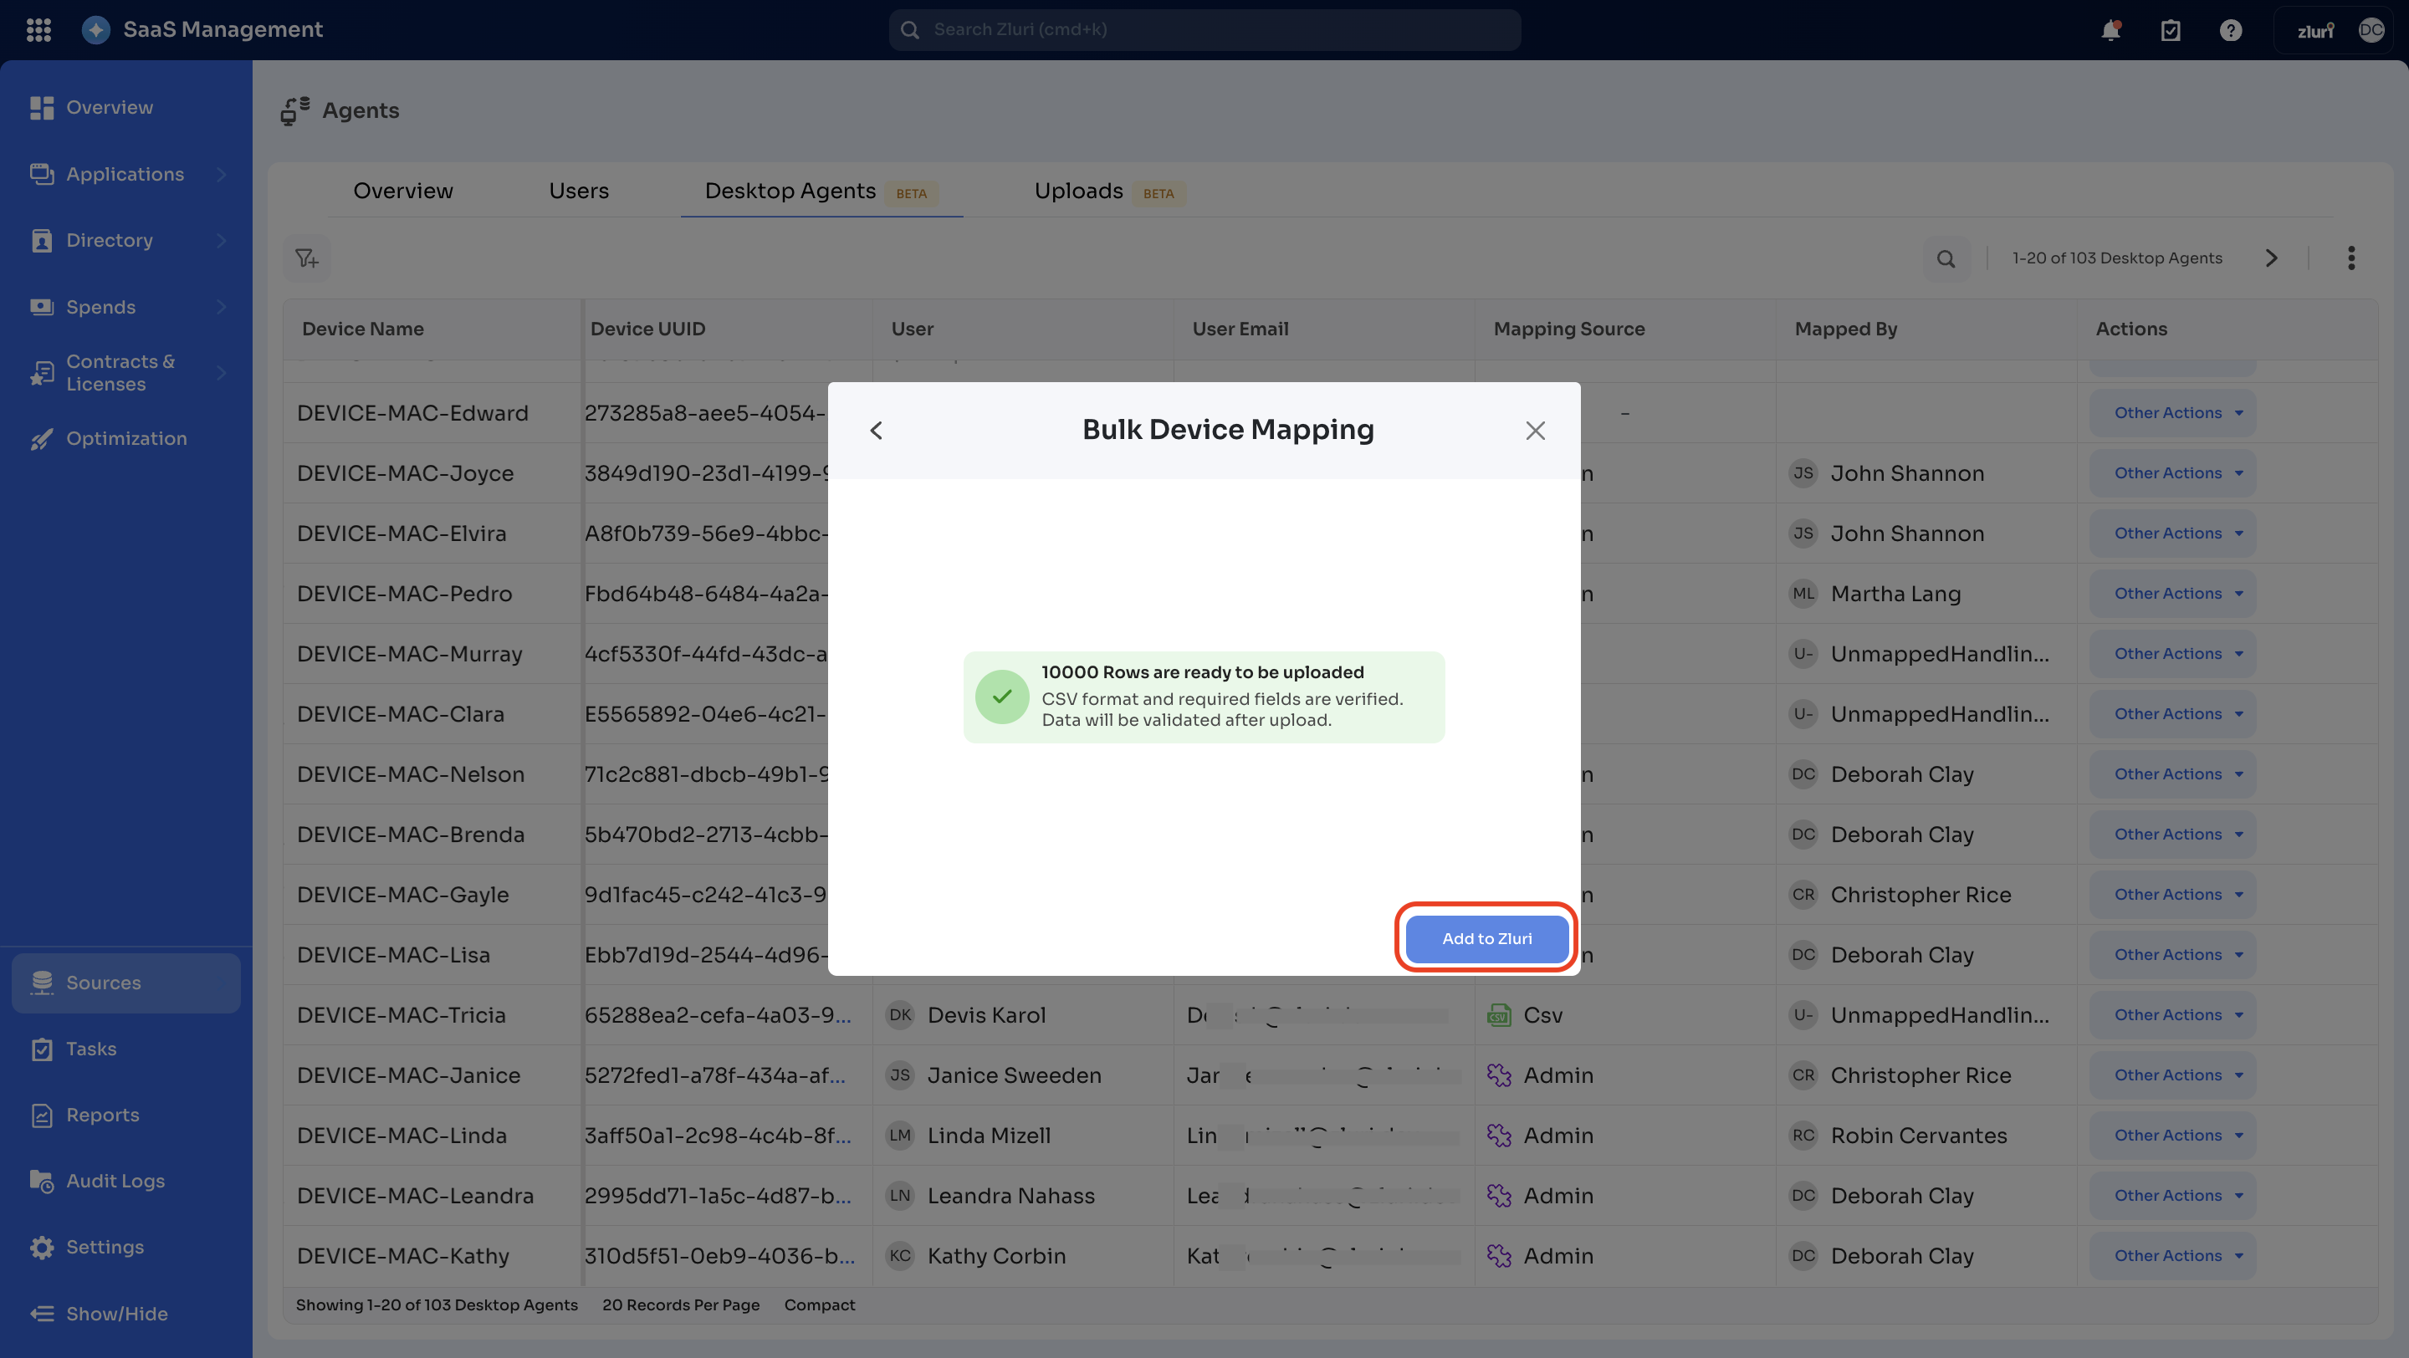
Task: Click the back arrow in Bulk Device Mapping
Action: click(x=877, y=430)
